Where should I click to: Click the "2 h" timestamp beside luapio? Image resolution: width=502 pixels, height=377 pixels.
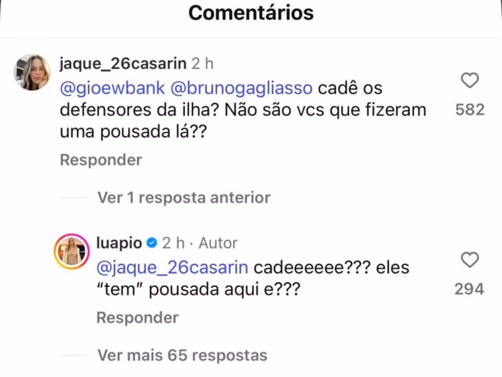173,243
